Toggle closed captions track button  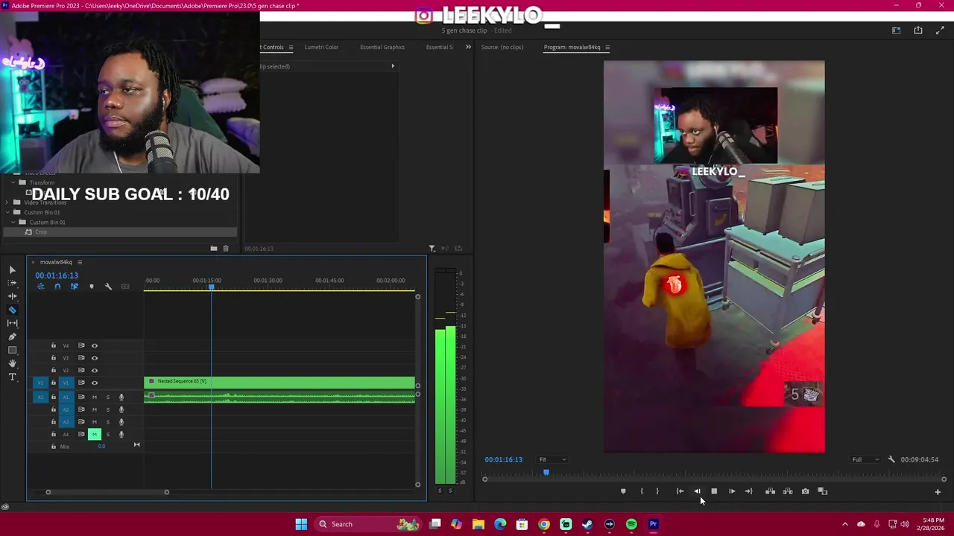point(125,287)
